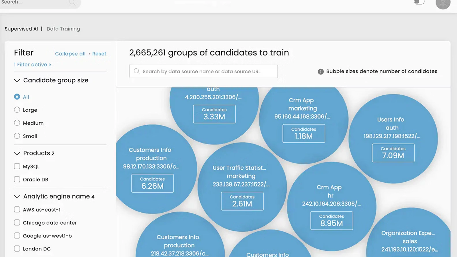Click the info icon beside bubble sizes note
The width and height of the screenshot is (457, 257).
pyautogui.click(x=321, y=72)
